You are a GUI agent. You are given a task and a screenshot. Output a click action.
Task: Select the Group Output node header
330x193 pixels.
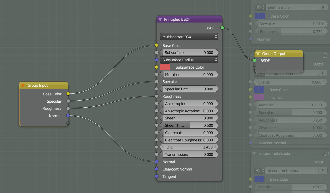(279, 54)
